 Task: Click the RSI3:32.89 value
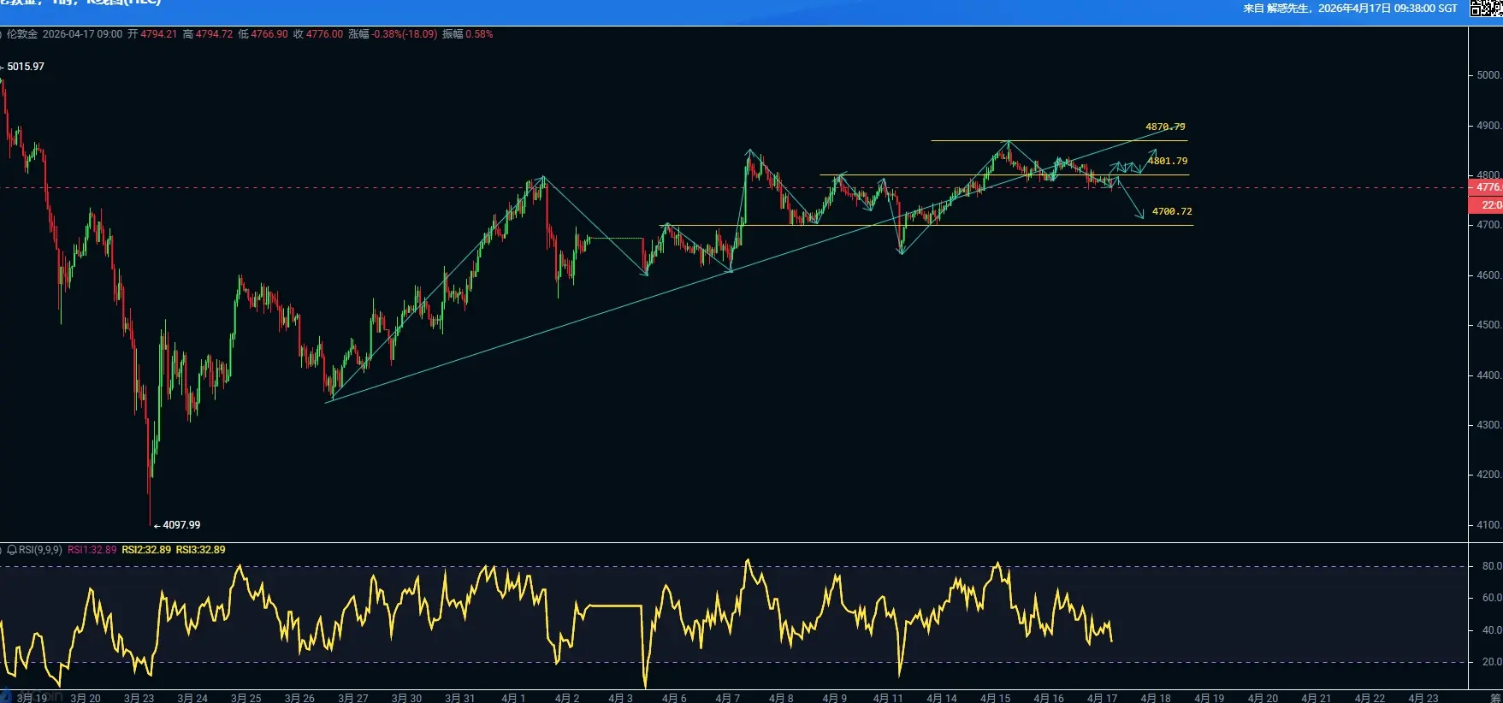coord(200,550)
